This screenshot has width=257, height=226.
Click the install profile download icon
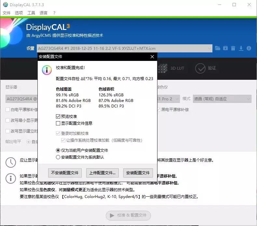click(241, 48)
